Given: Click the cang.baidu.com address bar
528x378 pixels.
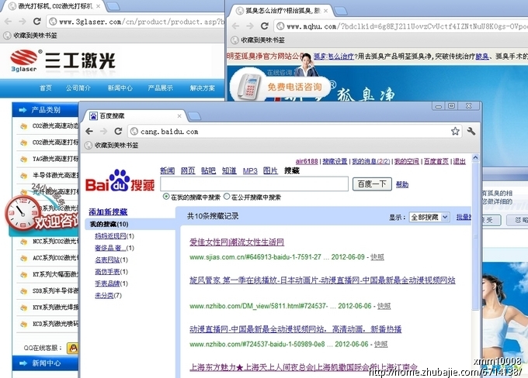Looking at the screenshot, I should [x=293, y=132].
